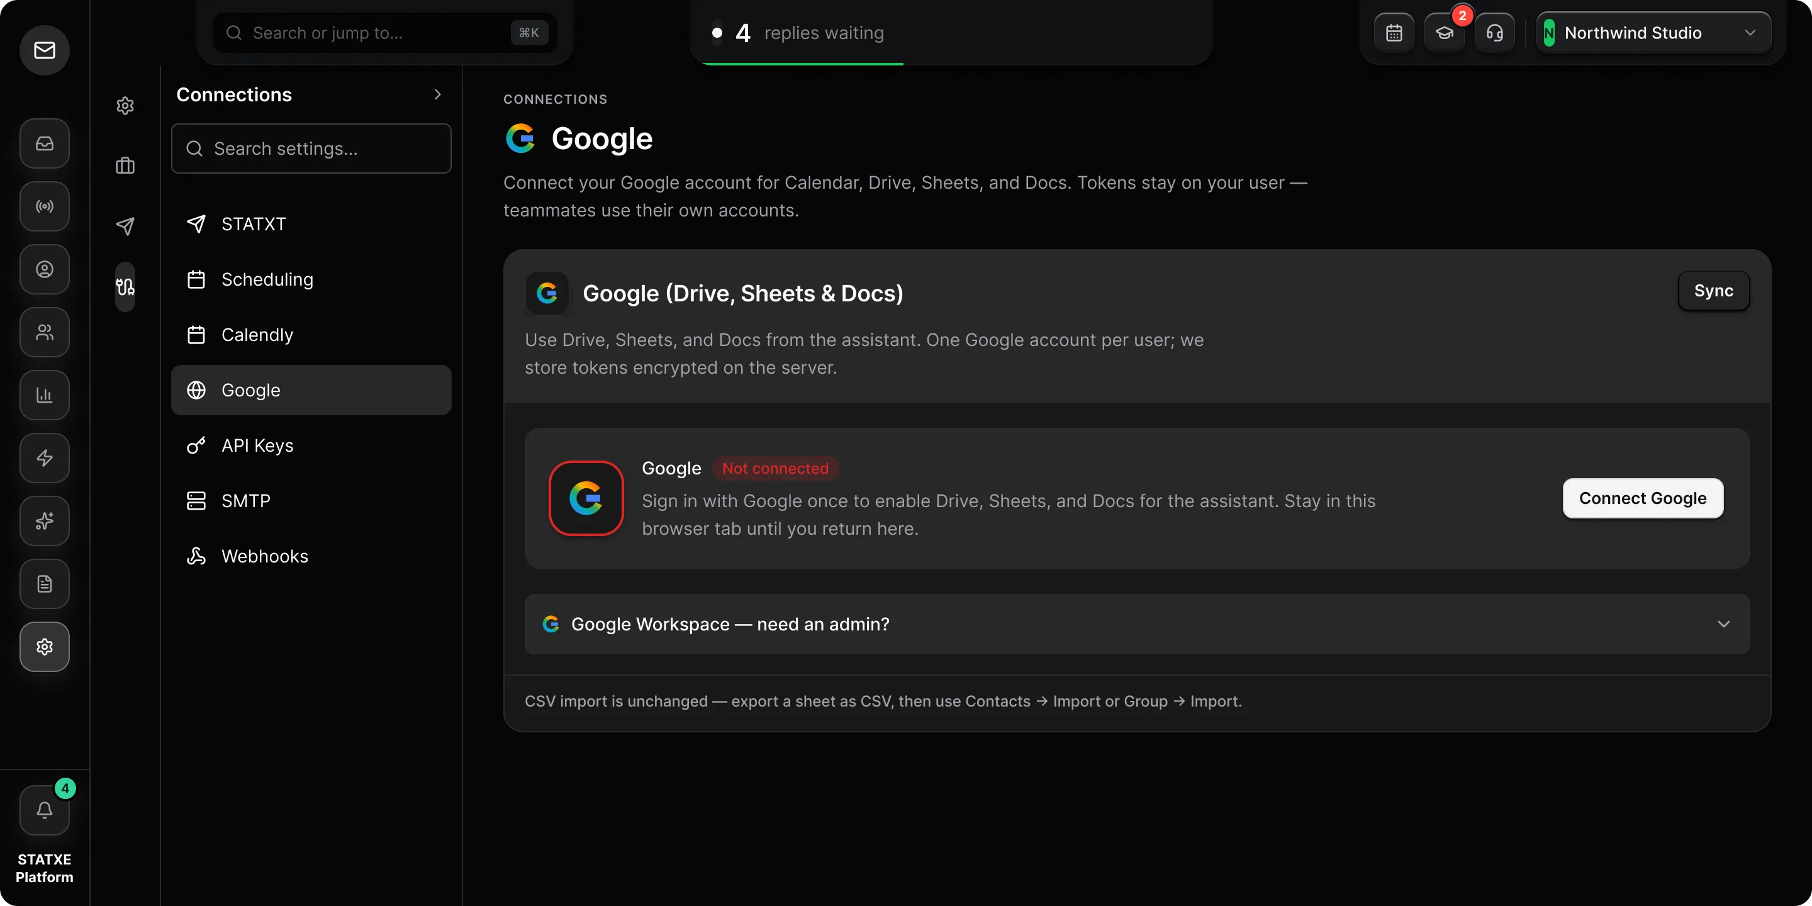Select Google in connections list
This screenshot has width=1812, height=906.
point(311,389)
